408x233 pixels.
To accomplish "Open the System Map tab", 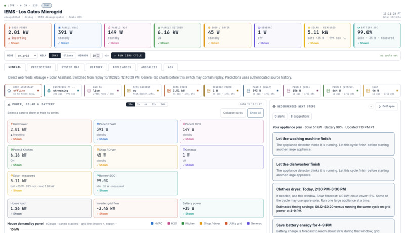I will [70, 67].
